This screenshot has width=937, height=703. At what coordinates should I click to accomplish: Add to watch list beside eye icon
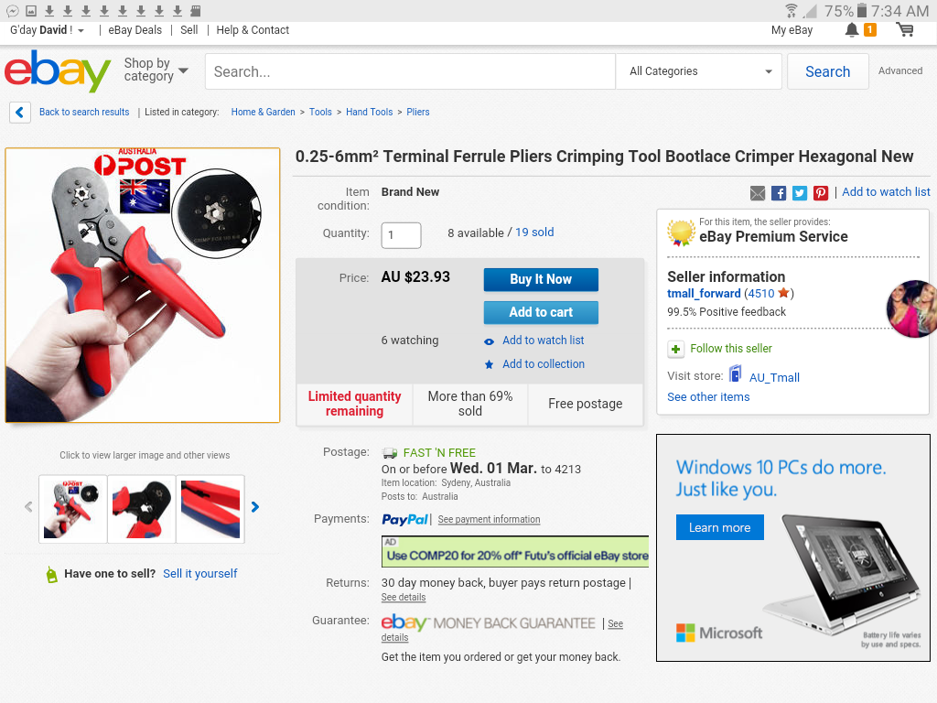(543, 341)
